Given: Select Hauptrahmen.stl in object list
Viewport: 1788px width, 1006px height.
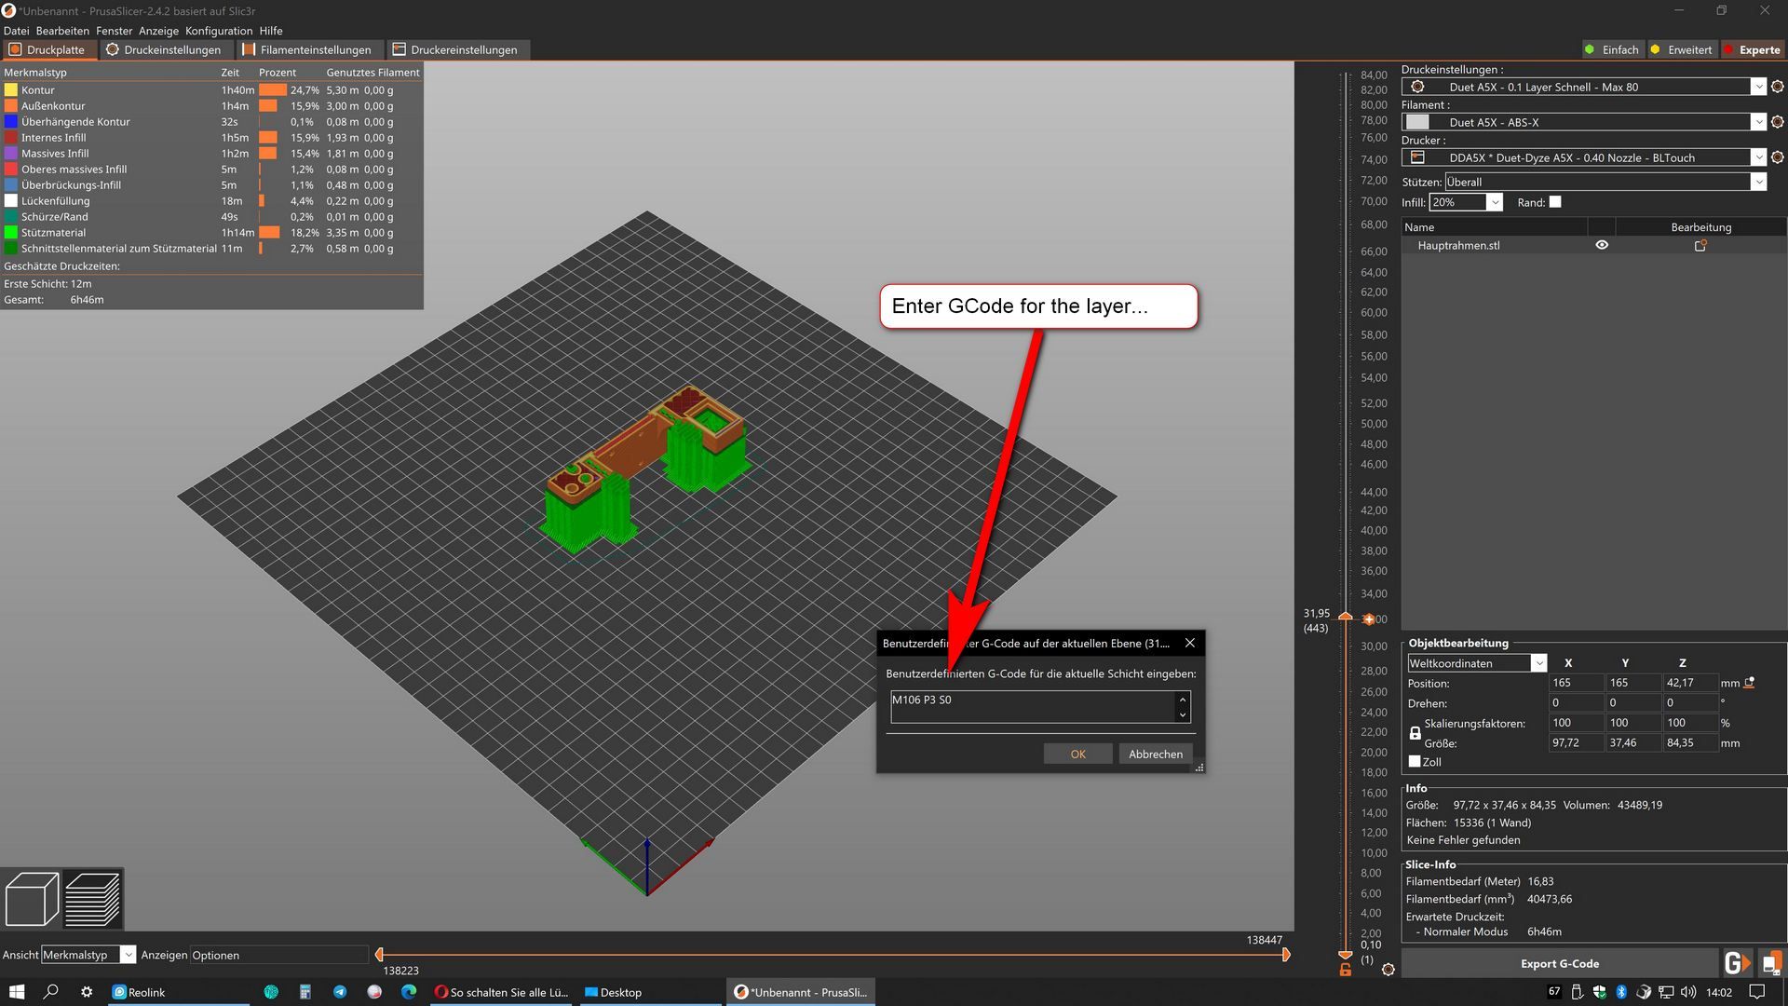Looking at the screenshot, I should (x=1458, y=246).
